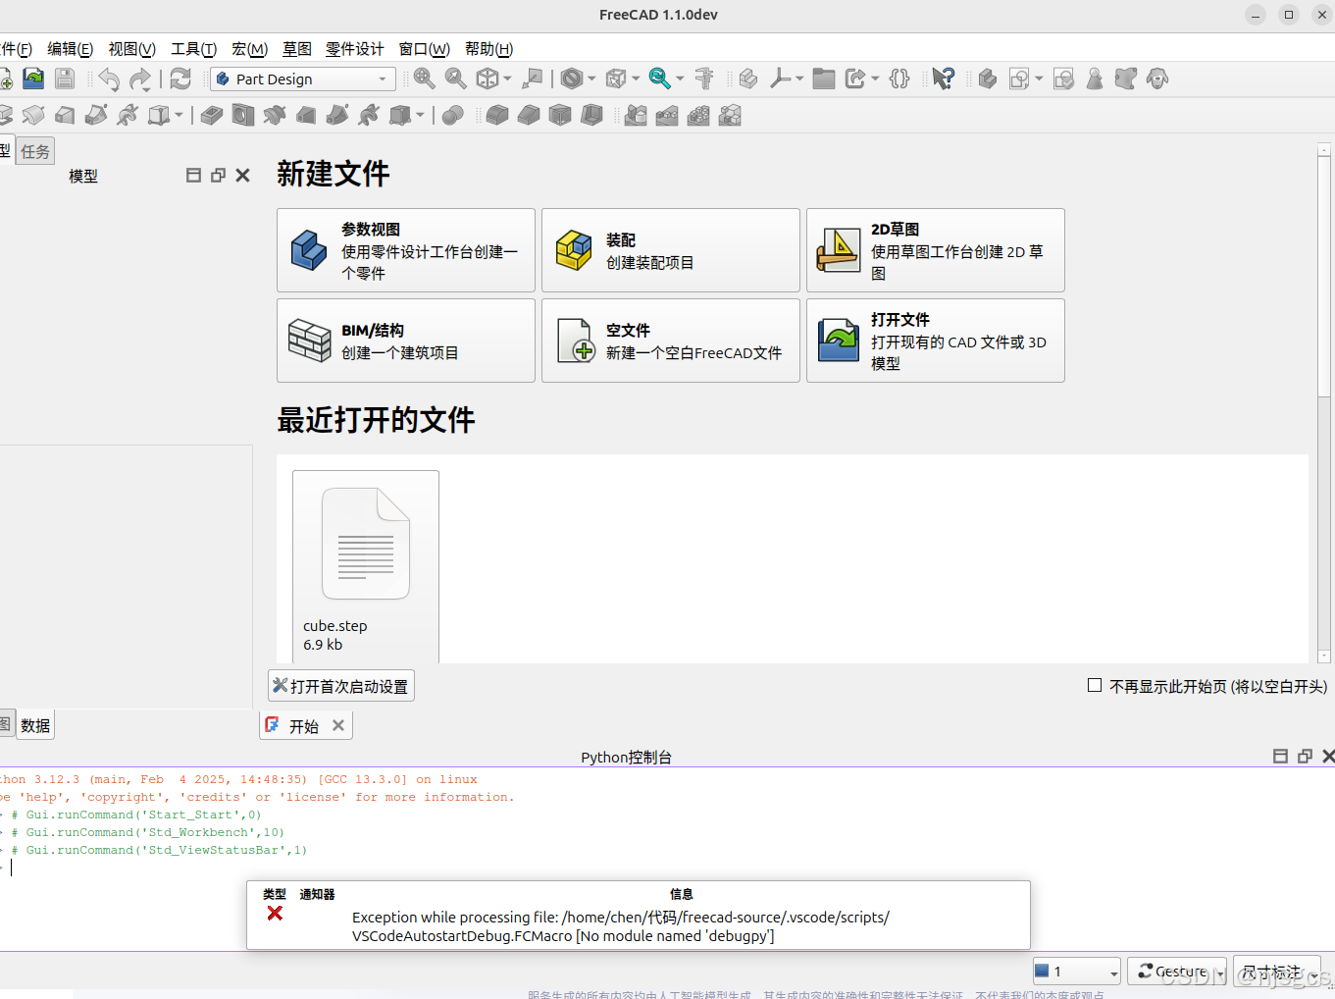Open the 零件设计 menu

click(355, 49)
